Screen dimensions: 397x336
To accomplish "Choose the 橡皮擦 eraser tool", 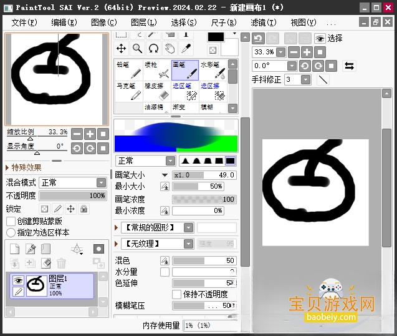I will coord(157,91).
